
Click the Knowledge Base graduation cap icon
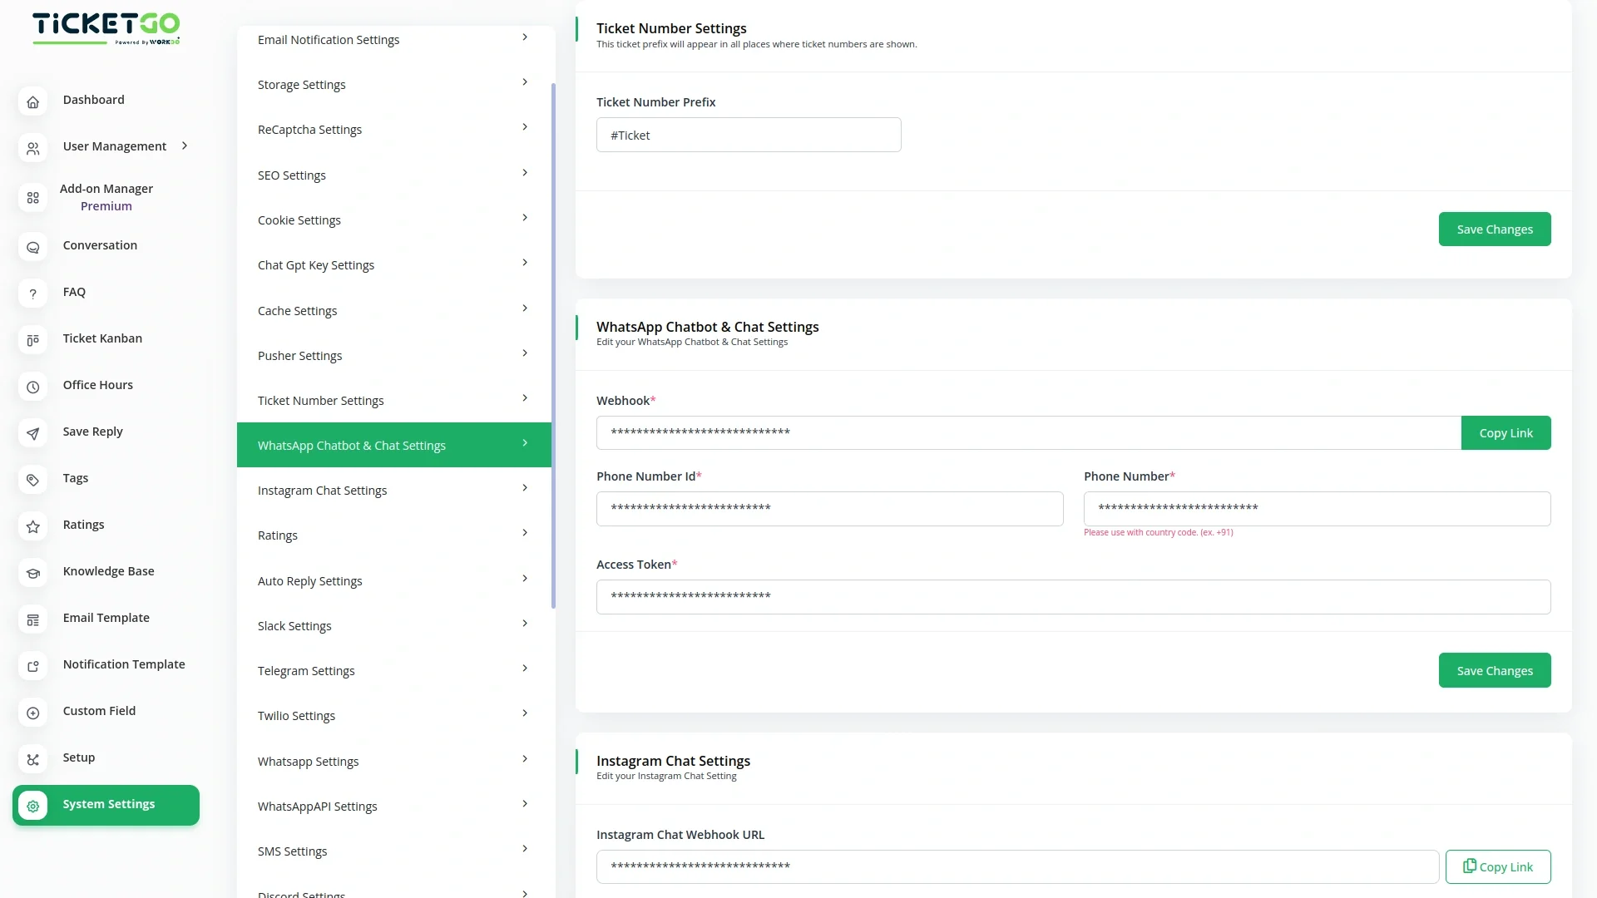32,573
